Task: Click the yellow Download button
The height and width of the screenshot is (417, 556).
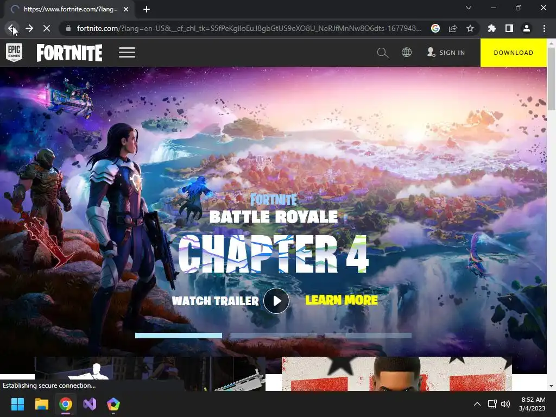Action: pyautogui.click(x=514, y=53)
